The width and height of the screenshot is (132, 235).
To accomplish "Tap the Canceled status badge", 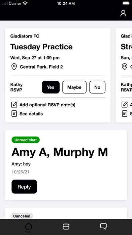I will click(x=22, y=216).
